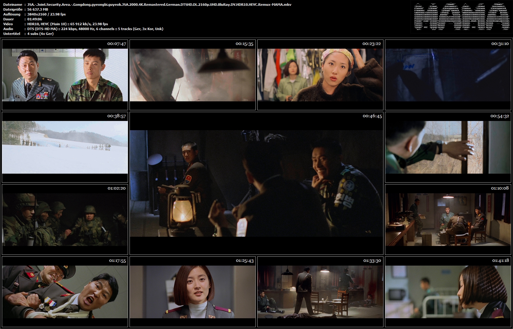Click the audio line starting 'DTS (DTS-HD MA)'
This screenshot has height=329, width=513.
[95, 29]
